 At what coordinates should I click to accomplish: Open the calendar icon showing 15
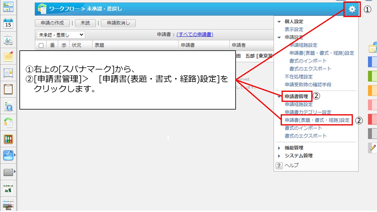(8, 24)
